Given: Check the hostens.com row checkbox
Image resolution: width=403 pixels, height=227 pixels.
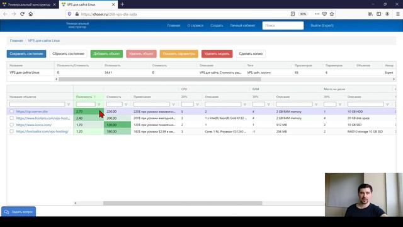Looking at the screenshot, I should (x=11, y=118).
